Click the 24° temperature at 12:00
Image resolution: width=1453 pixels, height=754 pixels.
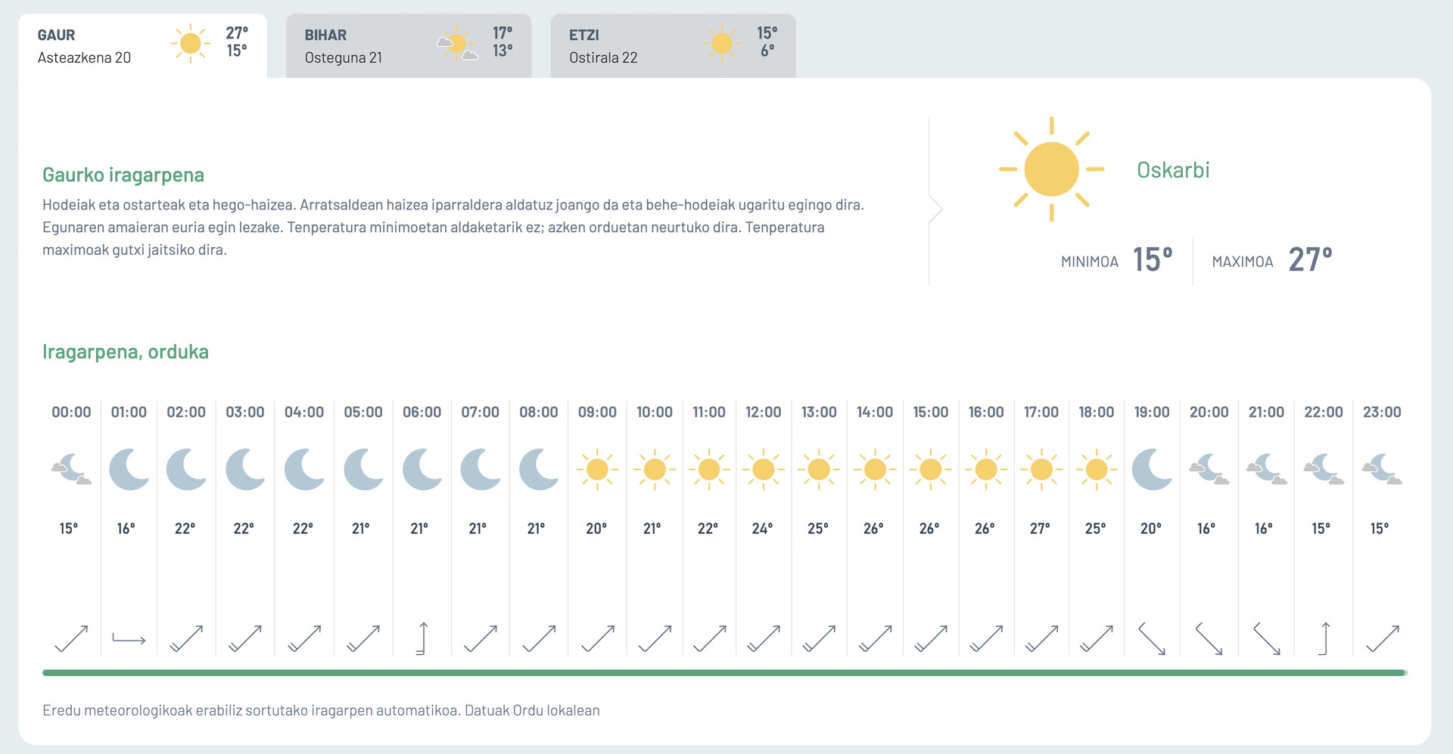(x=762, y=529)
